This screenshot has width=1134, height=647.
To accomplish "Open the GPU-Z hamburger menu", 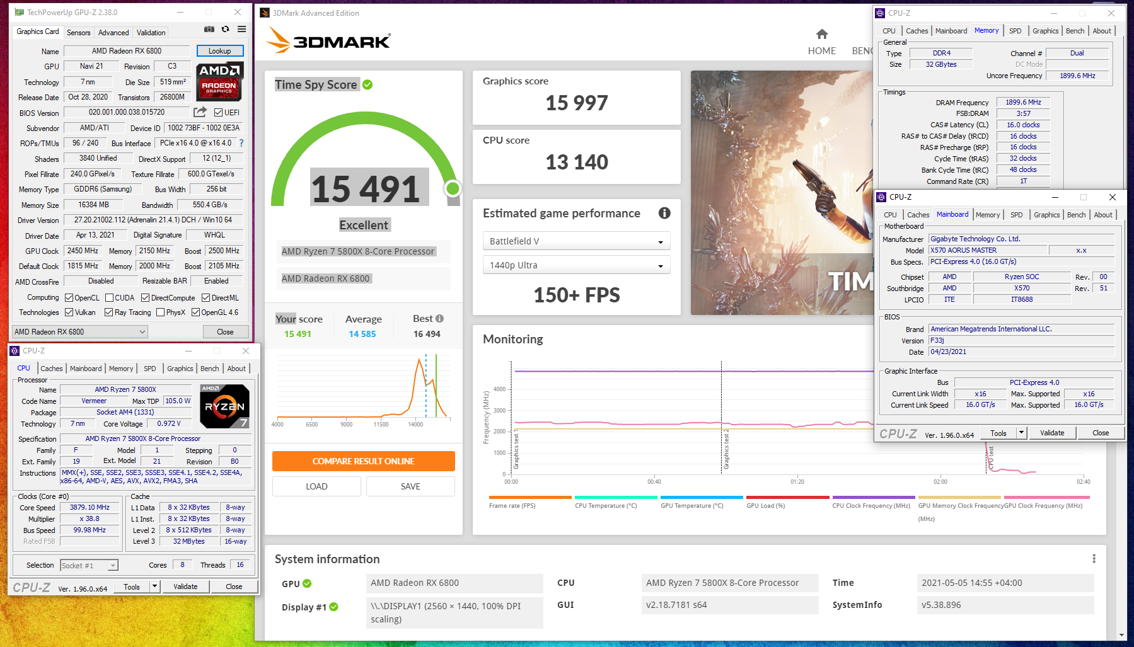I will (241, 29).
